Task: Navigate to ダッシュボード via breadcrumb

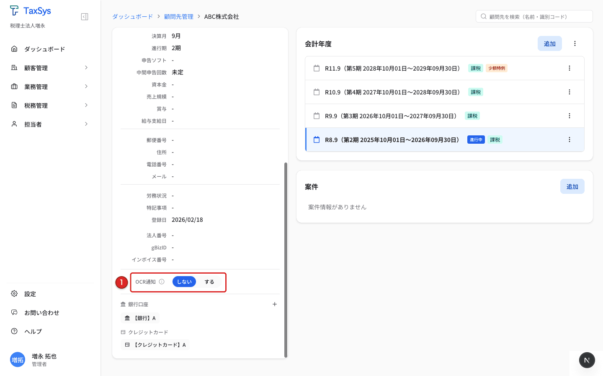Action: pos(132,17)
